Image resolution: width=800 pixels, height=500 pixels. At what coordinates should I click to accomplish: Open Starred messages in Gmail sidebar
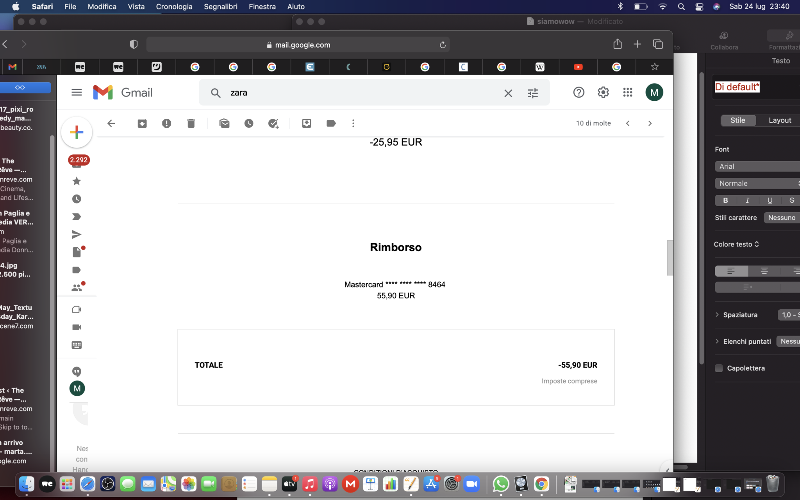[x=77, y=181]
